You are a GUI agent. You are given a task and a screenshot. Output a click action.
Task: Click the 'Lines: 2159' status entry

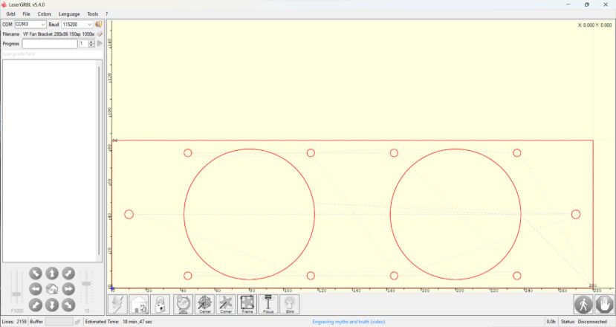pos(14,322)
